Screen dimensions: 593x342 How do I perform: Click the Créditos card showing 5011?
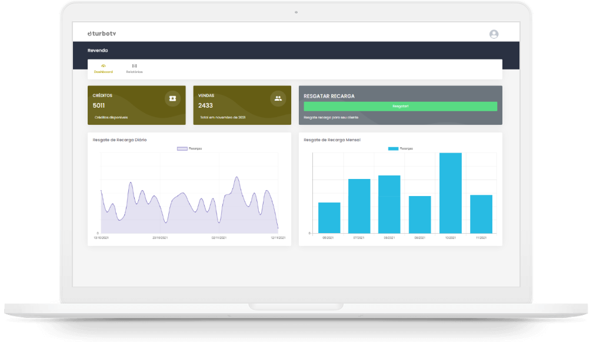pyautogui.click(x=136, y=105)
